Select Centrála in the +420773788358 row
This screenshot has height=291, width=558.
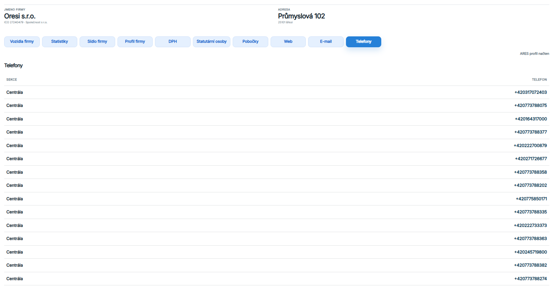click(x=15, y=172)
